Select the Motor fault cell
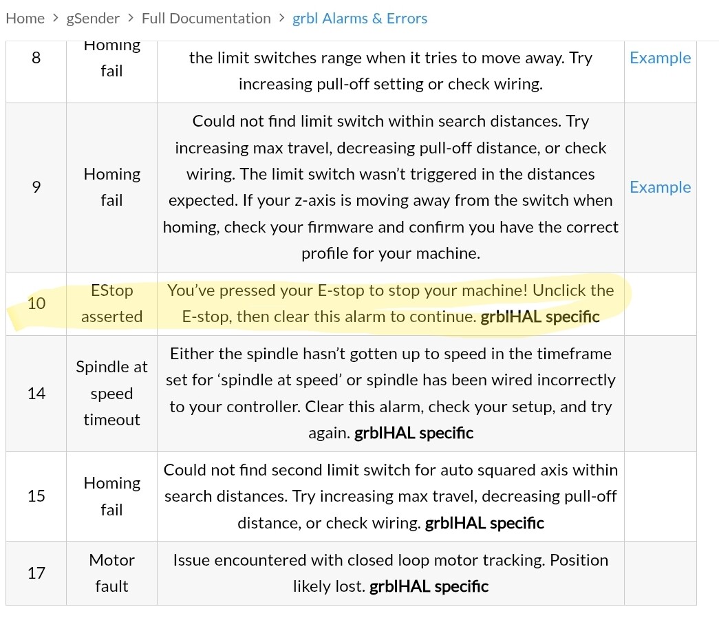 pyautogui.click(x=111, y=573)
